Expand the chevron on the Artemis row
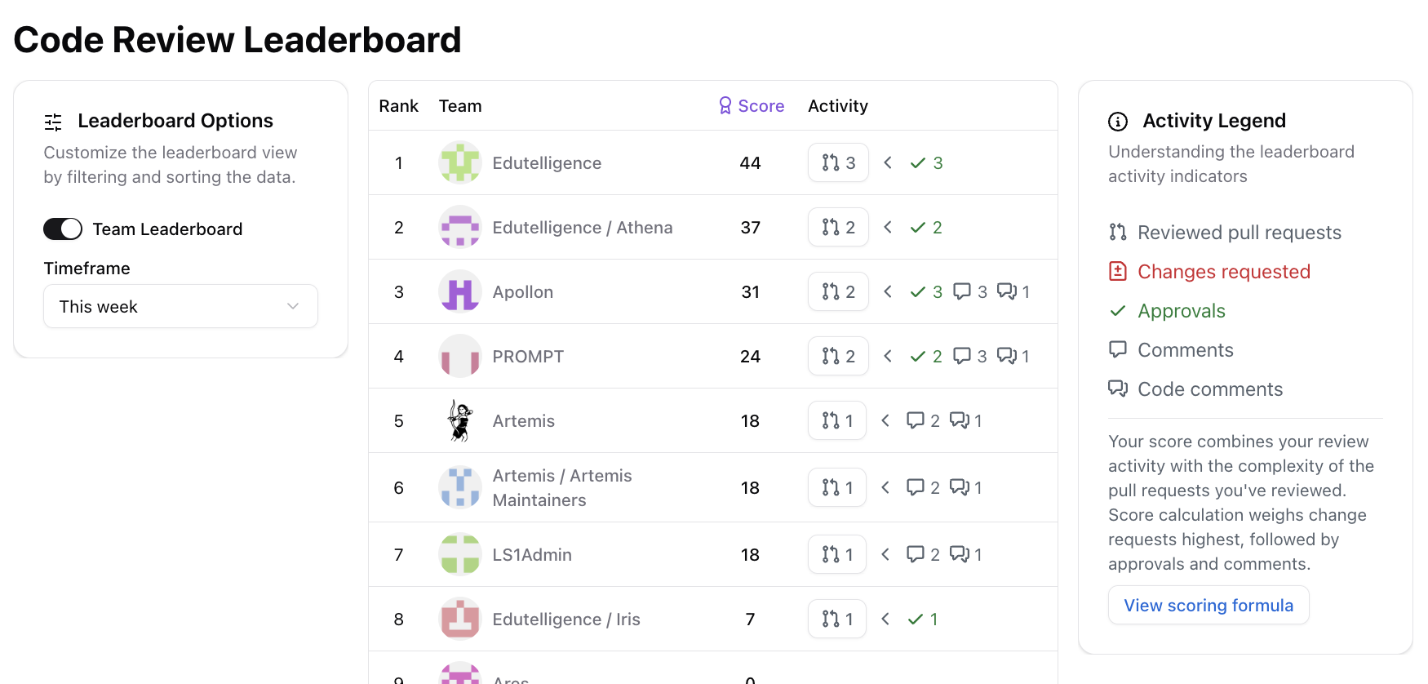This screenshot has width=1428, height=684. click(885, 420)
